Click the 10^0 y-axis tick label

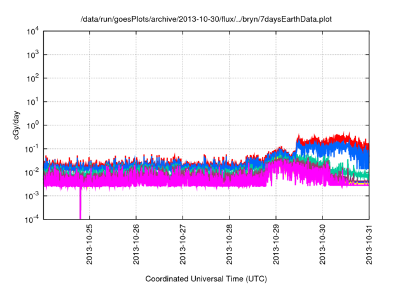(32, 125)
